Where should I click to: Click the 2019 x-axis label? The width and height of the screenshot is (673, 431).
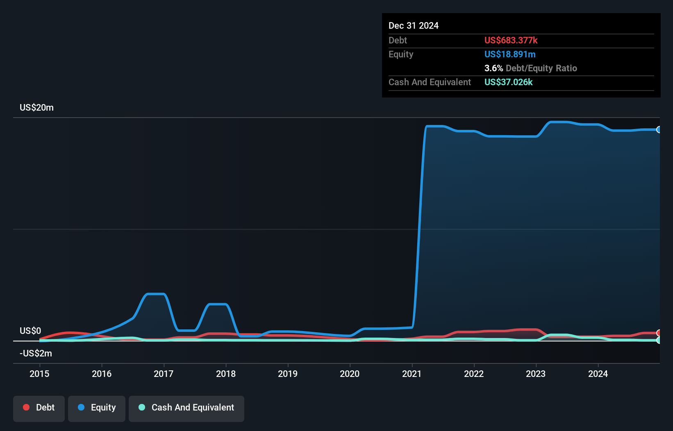tap(288, 374)
